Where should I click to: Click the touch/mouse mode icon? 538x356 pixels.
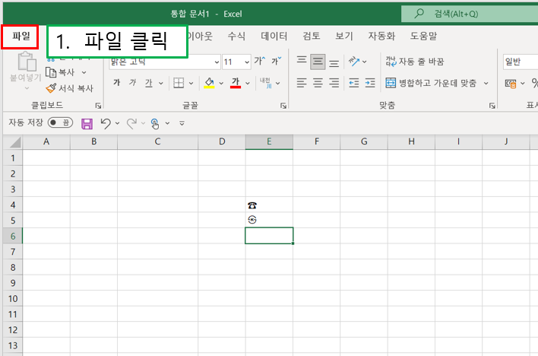(155, 124)
